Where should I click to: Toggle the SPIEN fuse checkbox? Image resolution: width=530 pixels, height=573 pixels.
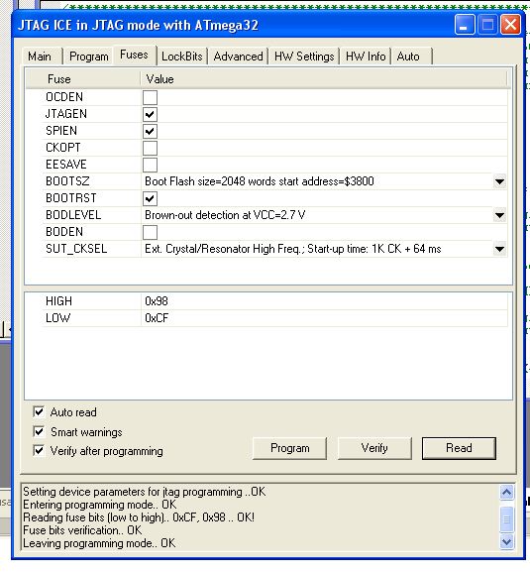pos(150,131)
